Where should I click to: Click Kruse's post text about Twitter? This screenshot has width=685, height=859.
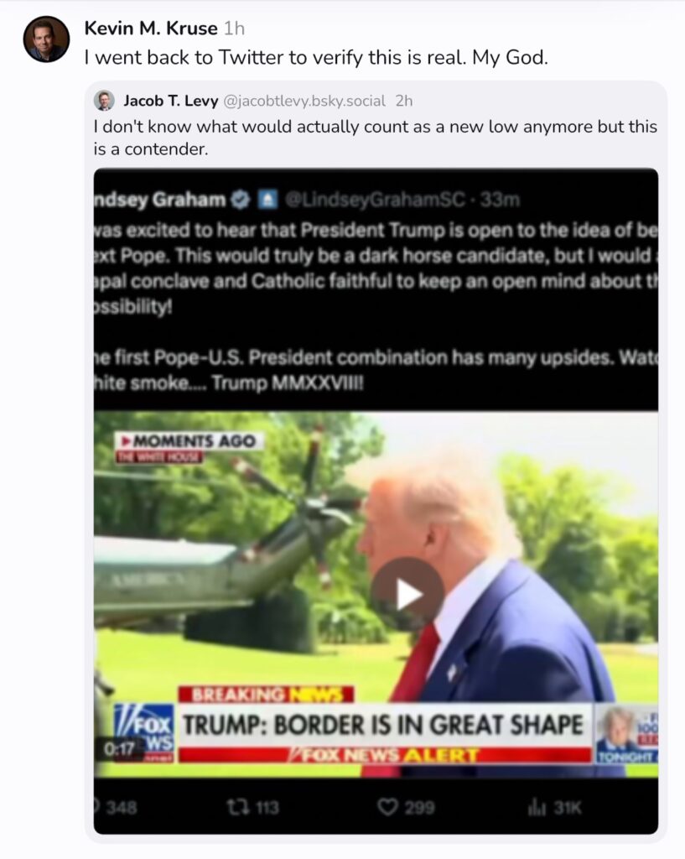[x=316, y=57]
